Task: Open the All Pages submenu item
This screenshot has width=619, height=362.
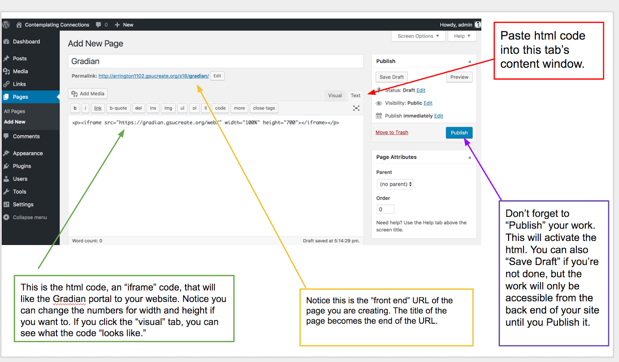Action: [x=15, y=111]
